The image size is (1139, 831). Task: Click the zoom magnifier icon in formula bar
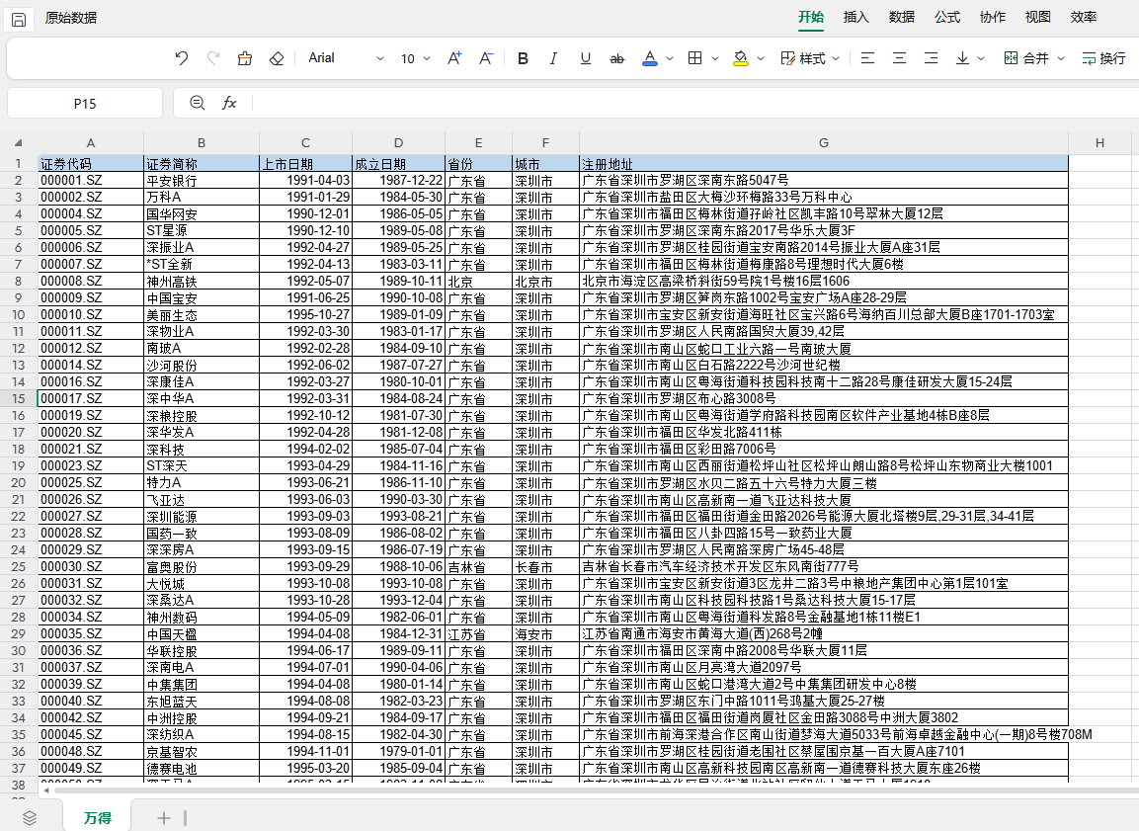tap(198, 103)
